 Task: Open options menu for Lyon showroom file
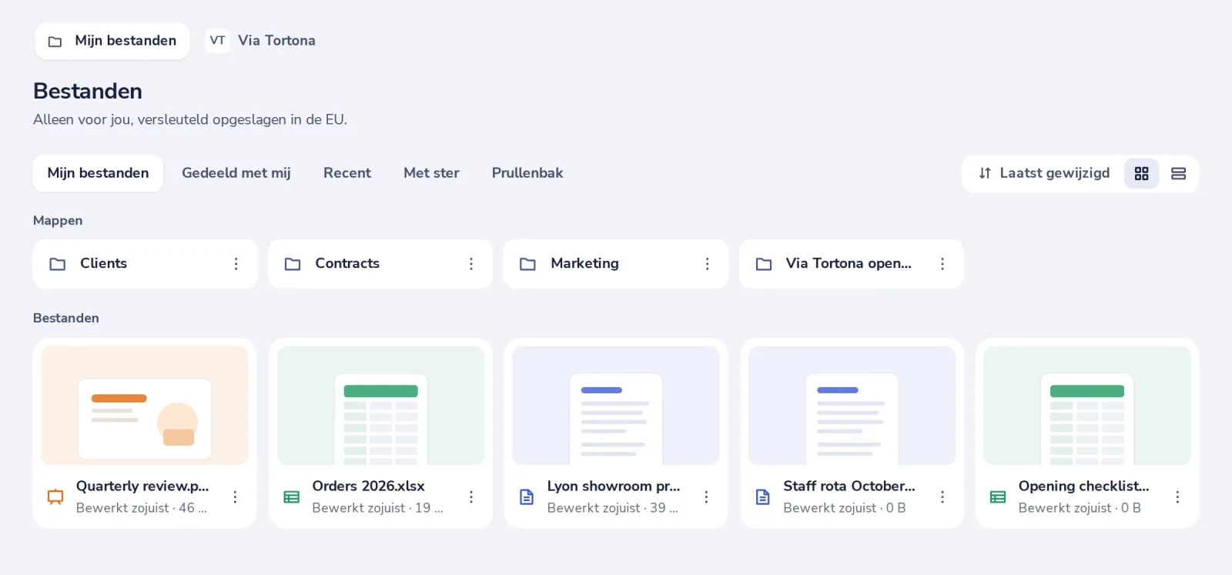click(706, 497)
